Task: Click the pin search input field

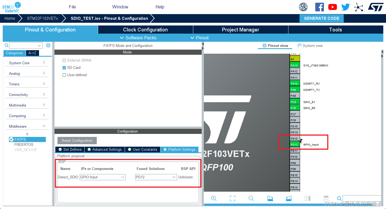Action: pos(362,198)
